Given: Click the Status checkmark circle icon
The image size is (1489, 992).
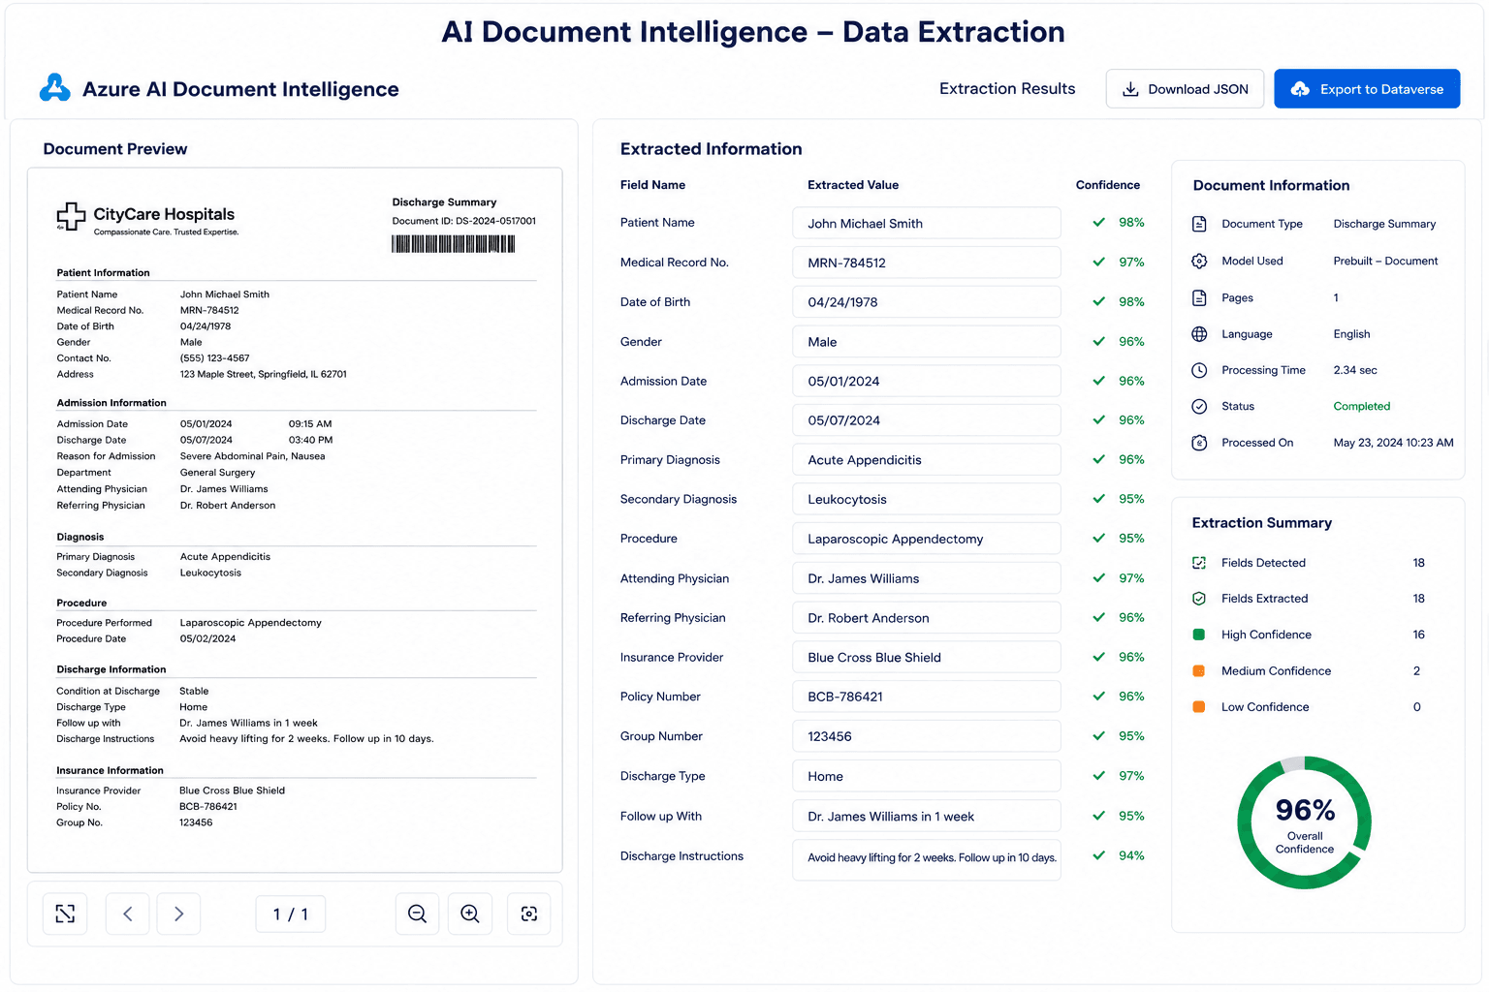Looking at the screenshot, I should pyautogui.click(x=1199, y=407).
